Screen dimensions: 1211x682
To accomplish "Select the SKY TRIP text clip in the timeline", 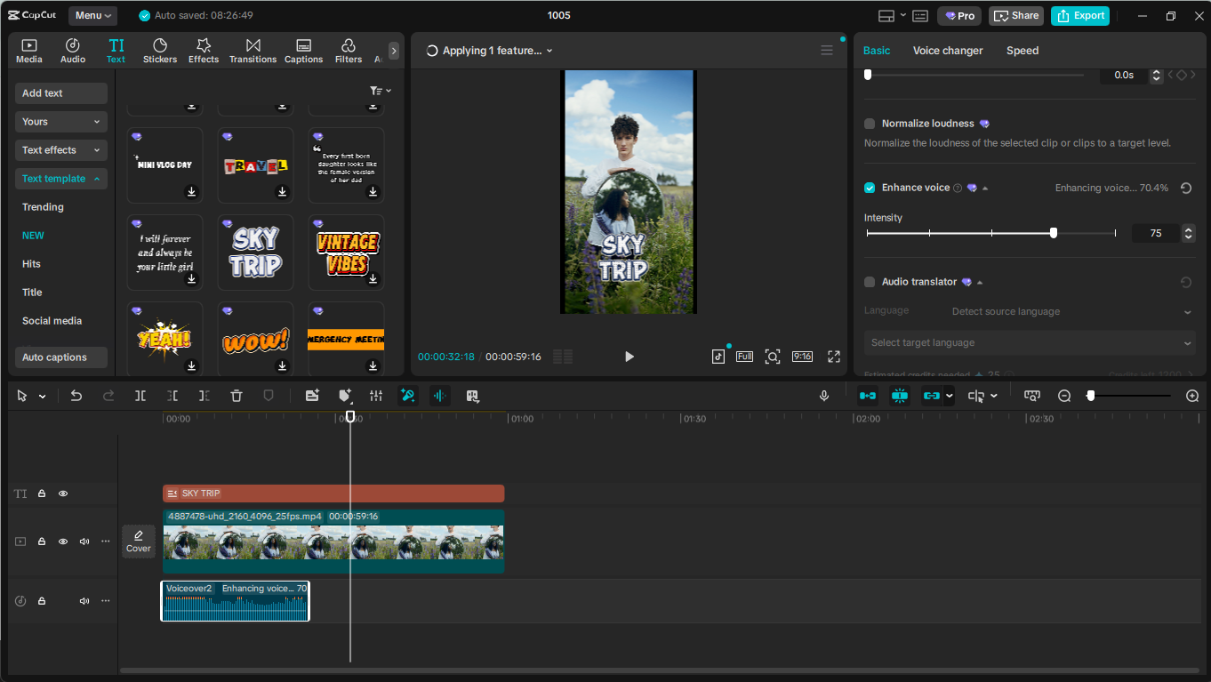I will click(333, 493).
